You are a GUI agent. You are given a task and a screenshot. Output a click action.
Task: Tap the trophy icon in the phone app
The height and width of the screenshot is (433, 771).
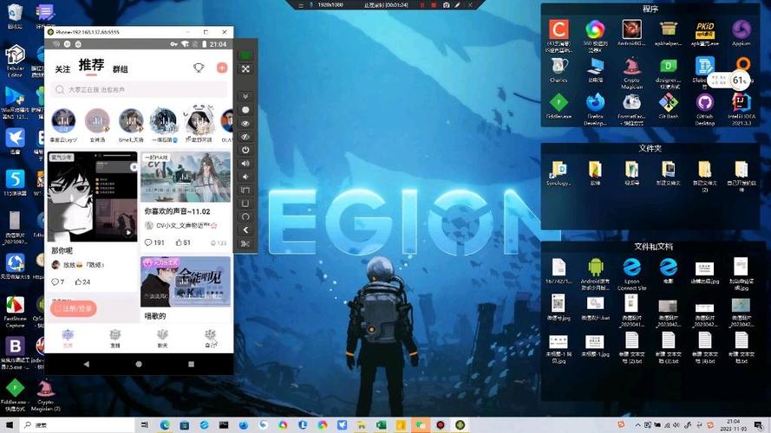tap(199, 68)
